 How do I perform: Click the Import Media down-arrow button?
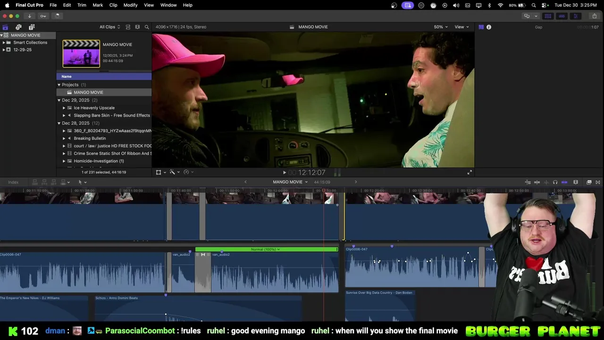[29, 16]
